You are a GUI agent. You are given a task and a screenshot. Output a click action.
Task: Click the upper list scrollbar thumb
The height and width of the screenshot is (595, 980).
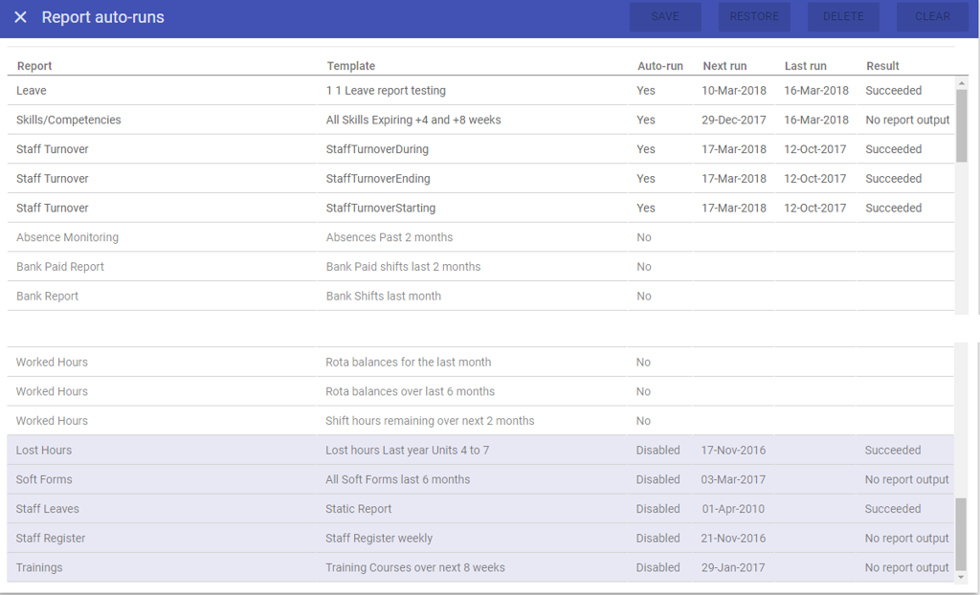click(962, 124)
